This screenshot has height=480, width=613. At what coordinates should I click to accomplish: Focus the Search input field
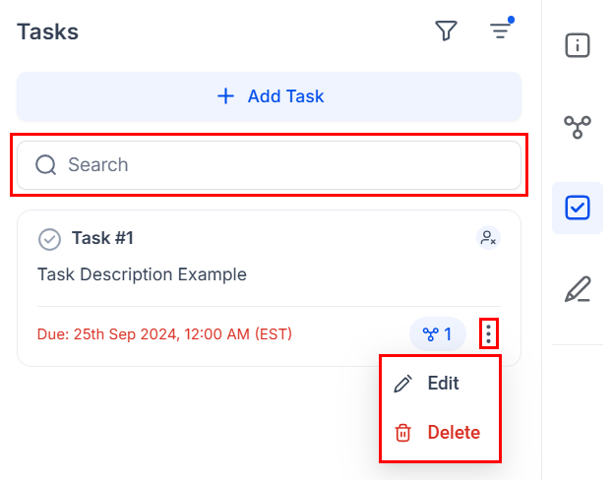[x=285, y=165]
